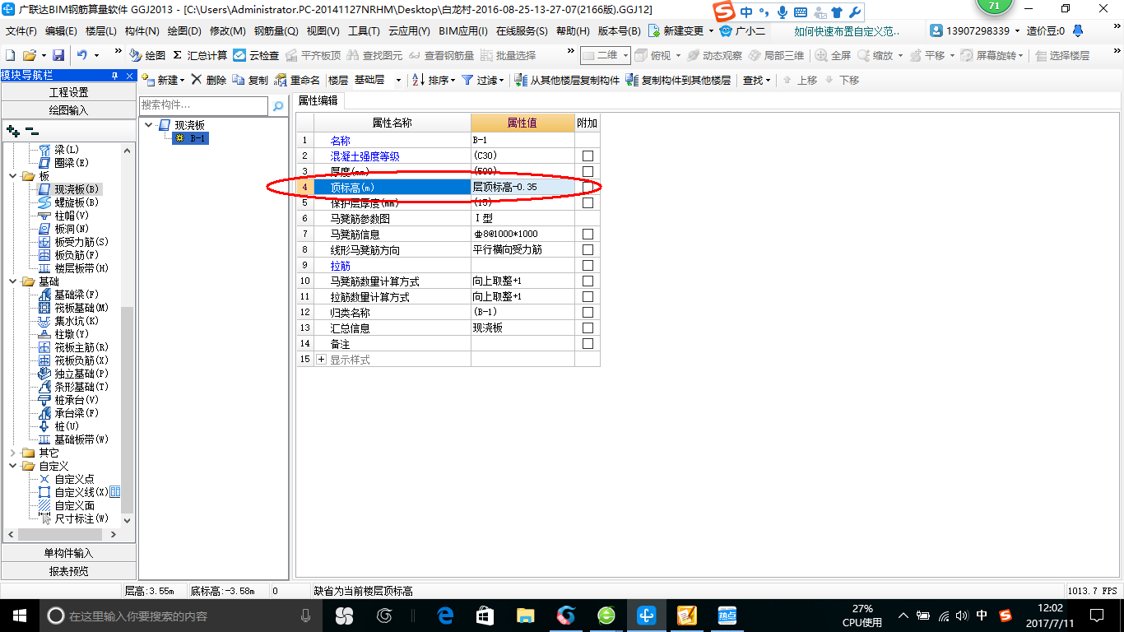Select 现浇板(B) in navigation tree
This screenshot has width=1124, height=632.
click(x=77, y=189)
